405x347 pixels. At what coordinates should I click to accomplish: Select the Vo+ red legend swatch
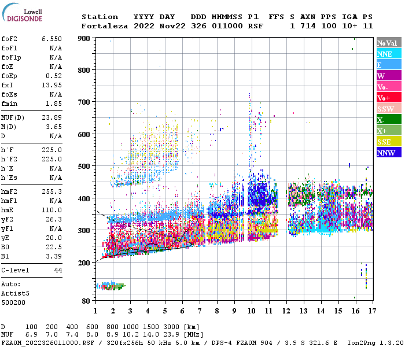click(389, 98)
